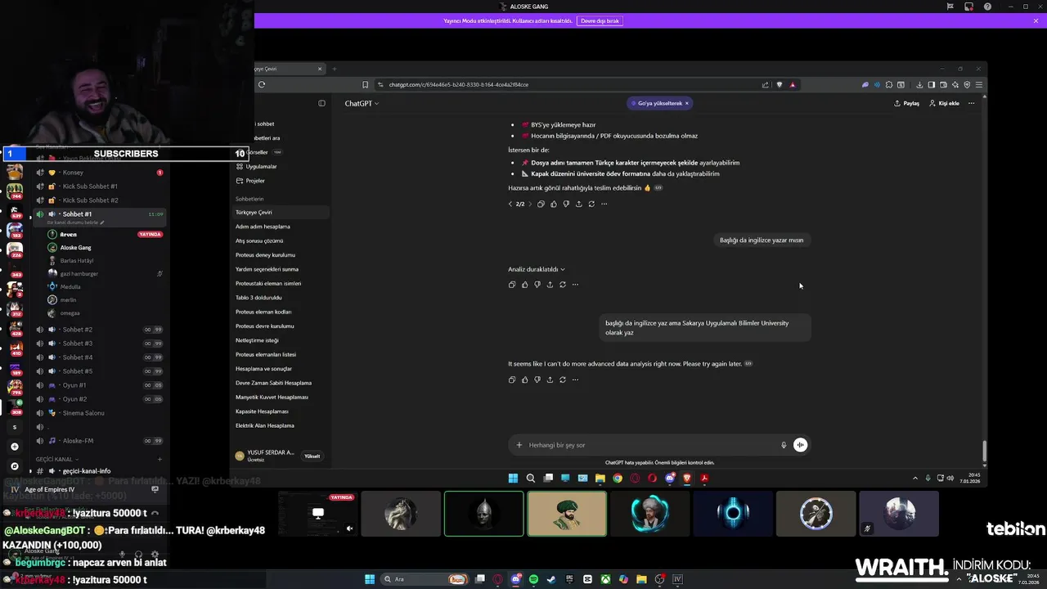Share the 'It seems like' response

[x=550, y=380]
